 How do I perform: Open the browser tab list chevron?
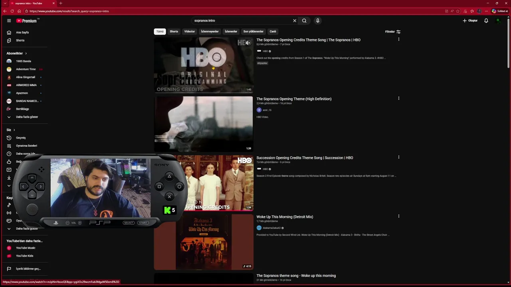(5, 3)
